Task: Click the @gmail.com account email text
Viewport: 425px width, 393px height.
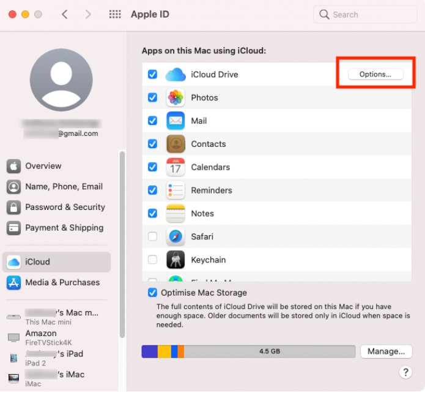Action: (x=78, y=133)
